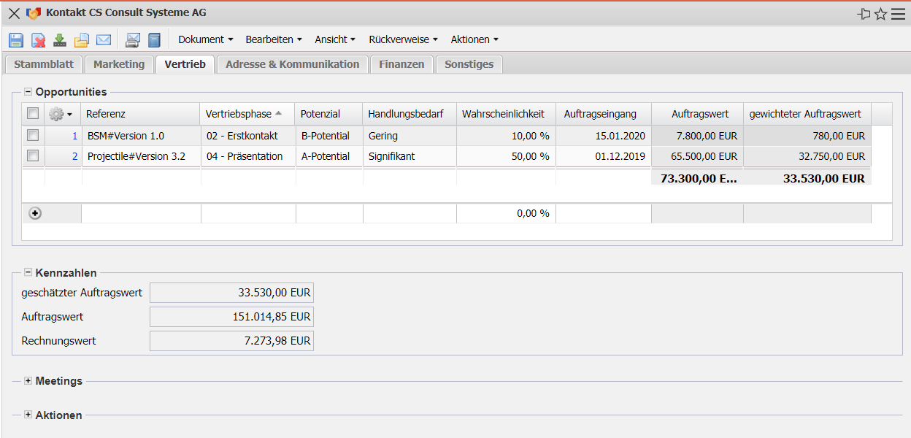This screenshot has width=911, height=438.
Task: Click the delete document icon with red X
Action: click(x=38, y=40)
